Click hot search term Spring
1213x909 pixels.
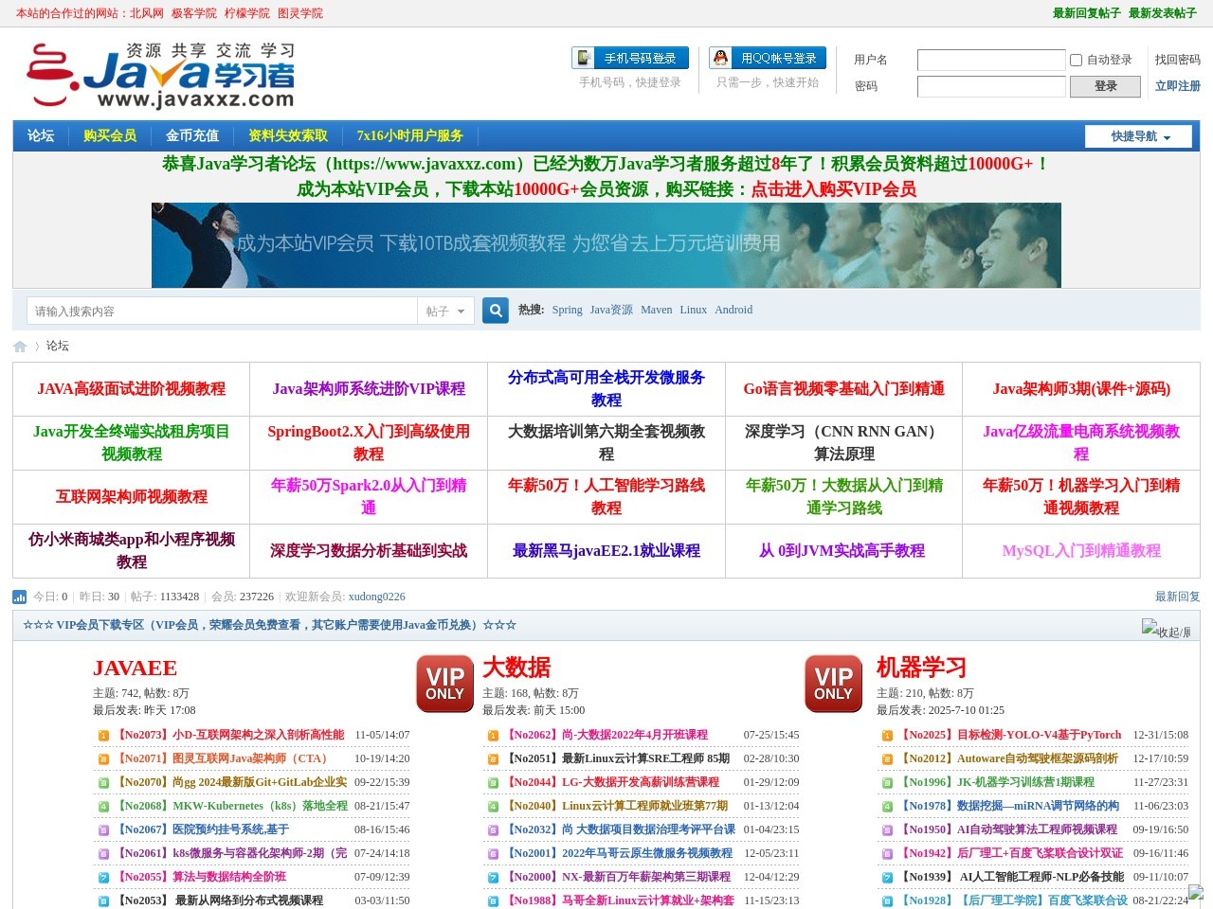pyautogui.click(x=567, y=310)
